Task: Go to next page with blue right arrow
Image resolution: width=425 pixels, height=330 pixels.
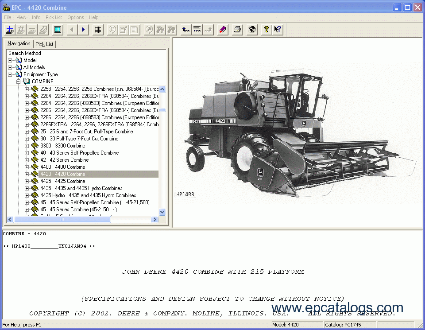Action: [83, 30]
